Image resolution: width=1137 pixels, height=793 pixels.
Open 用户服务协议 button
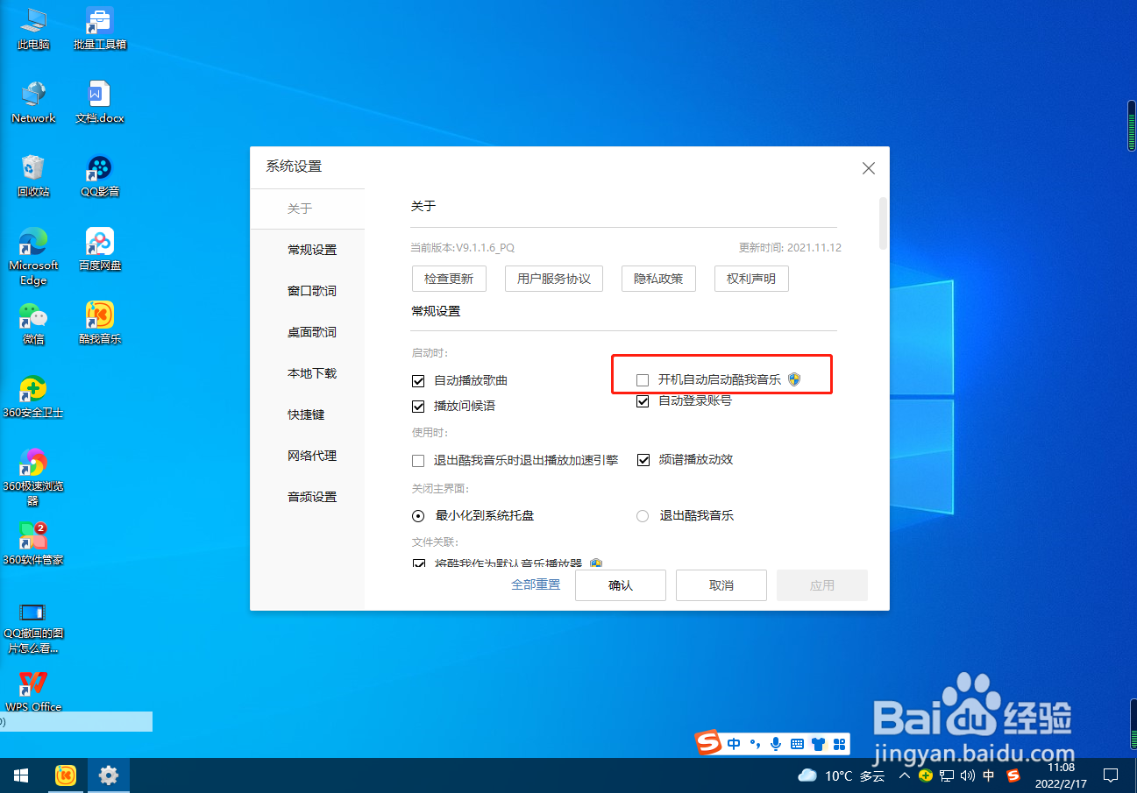(x=554, y=279)
